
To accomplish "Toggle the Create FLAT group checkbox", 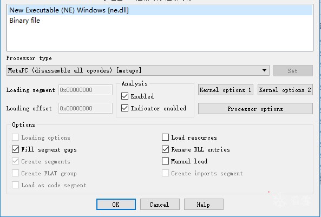I will [x=15, y=173].
